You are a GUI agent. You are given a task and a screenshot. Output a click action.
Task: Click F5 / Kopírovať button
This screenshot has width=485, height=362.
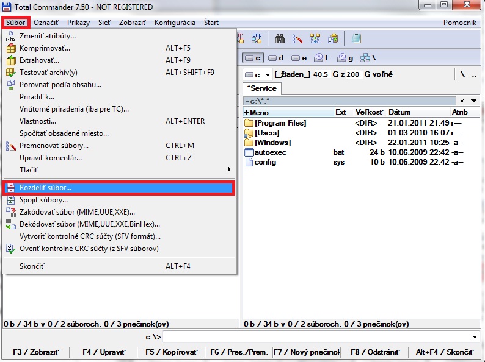172,352
